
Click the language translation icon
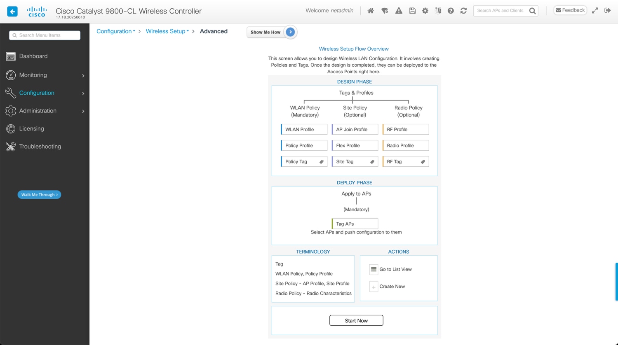click(438, 10)
